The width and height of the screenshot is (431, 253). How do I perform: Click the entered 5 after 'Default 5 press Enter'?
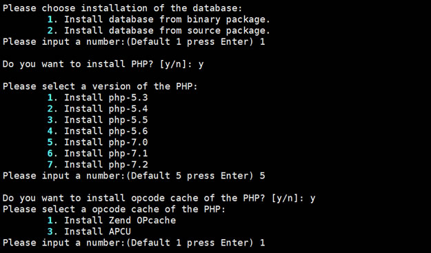click(x=262, y=176)
